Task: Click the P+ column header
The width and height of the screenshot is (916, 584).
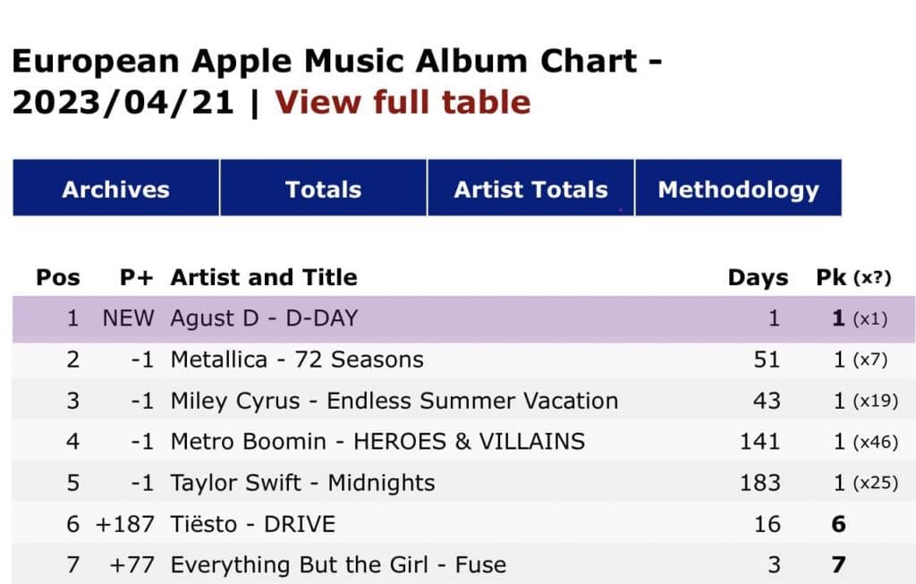Action: 137,277
